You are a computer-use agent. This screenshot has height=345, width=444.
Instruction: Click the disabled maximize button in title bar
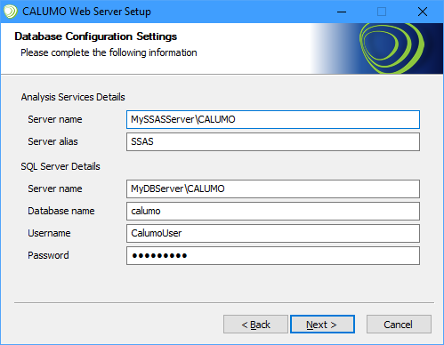coord(382,12)
